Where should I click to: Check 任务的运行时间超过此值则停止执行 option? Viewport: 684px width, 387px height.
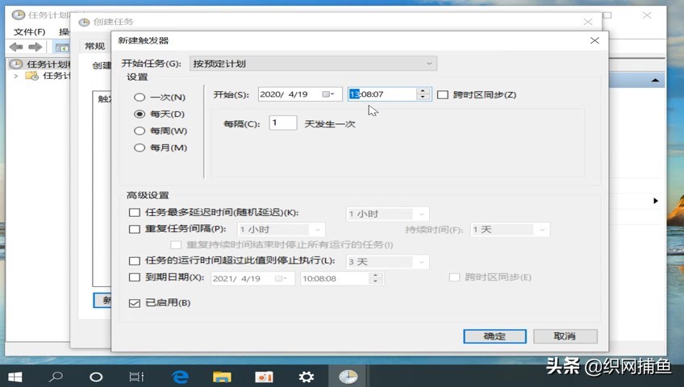click(x=135, y=261)
